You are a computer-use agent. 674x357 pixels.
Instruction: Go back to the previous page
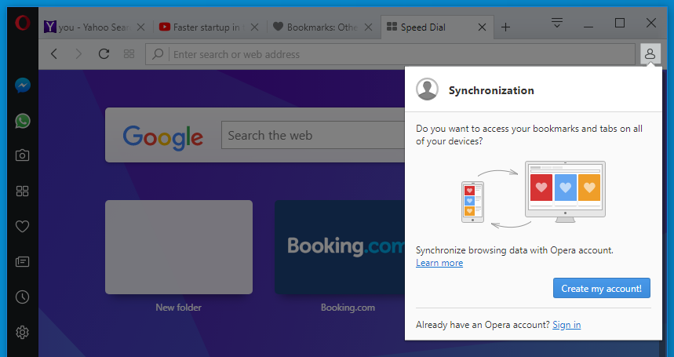(54, 54)
